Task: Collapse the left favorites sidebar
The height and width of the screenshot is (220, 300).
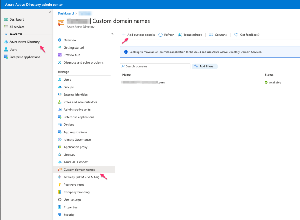Action: click(50, 12)
